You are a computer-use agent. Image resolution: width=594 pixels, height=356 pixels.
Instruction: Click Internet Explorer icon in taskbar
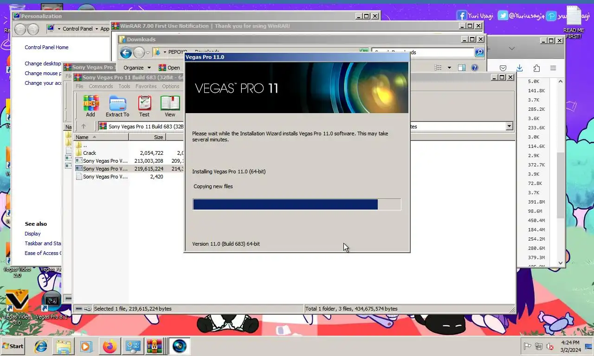click(40, 346)
